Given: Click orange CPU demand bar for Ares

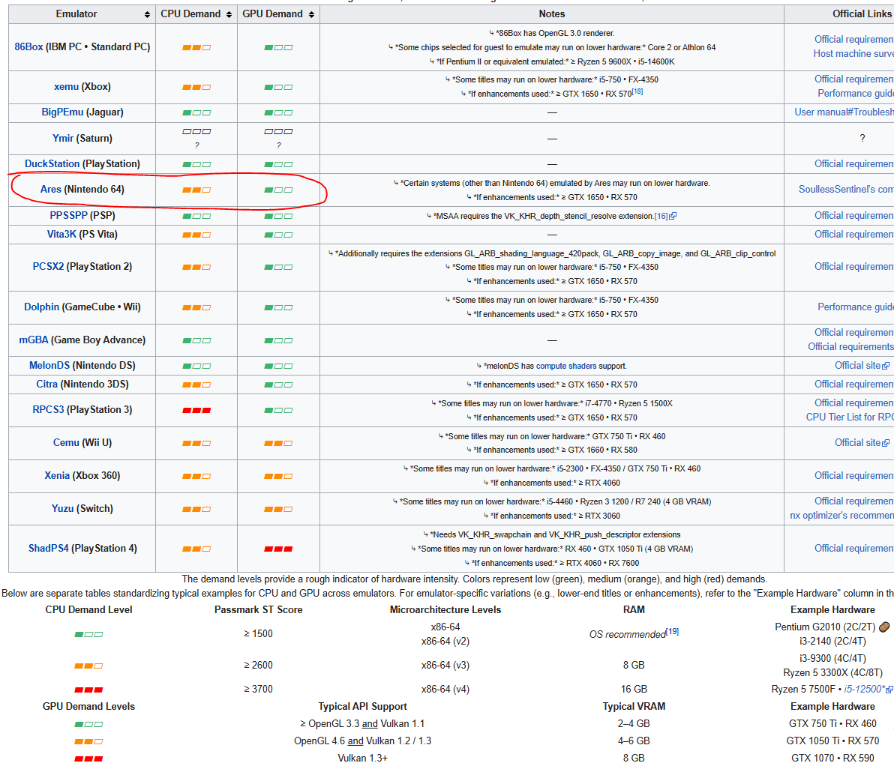Looking at the screenshot, I should pyautogui.click(x=196, y=190).
